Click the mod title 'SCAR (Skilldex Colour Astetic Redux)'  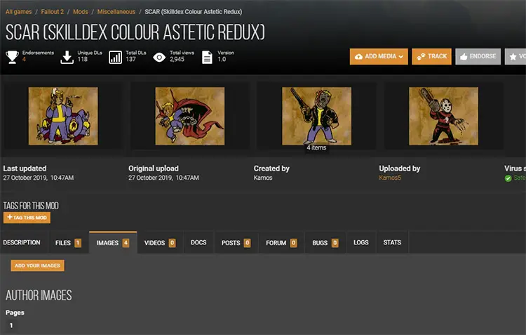pyautogui.click(x=135, y=32)
